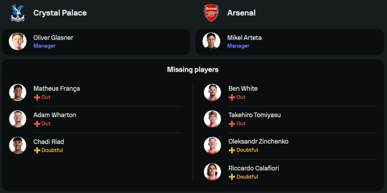
Task: Open the Arsenal team name link
Action: pyautogui.click(x=241, y=13)
